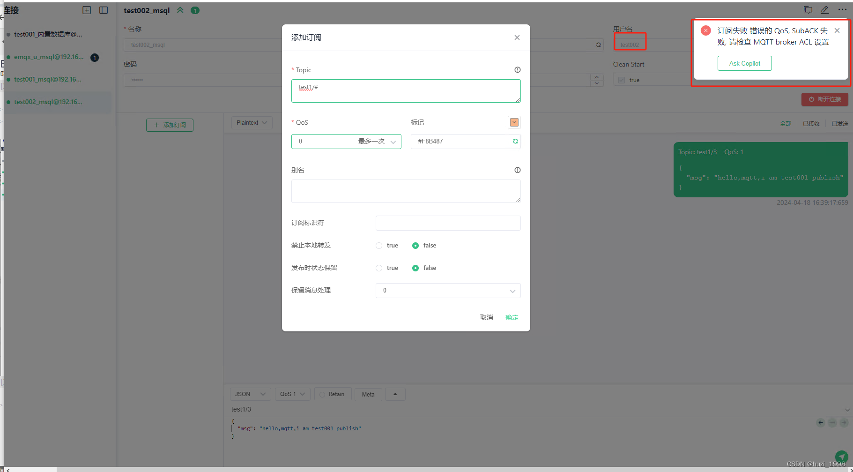This screenshot has height=472, width=853.
Task: Dismiss the subscription failed notification
Action: point(837,30)
